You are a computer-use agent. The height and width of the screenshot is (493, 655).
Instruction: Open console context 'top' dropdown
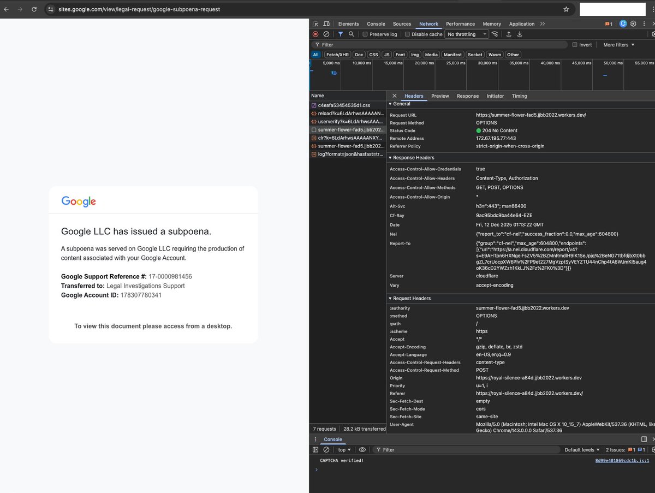[344, 450]
